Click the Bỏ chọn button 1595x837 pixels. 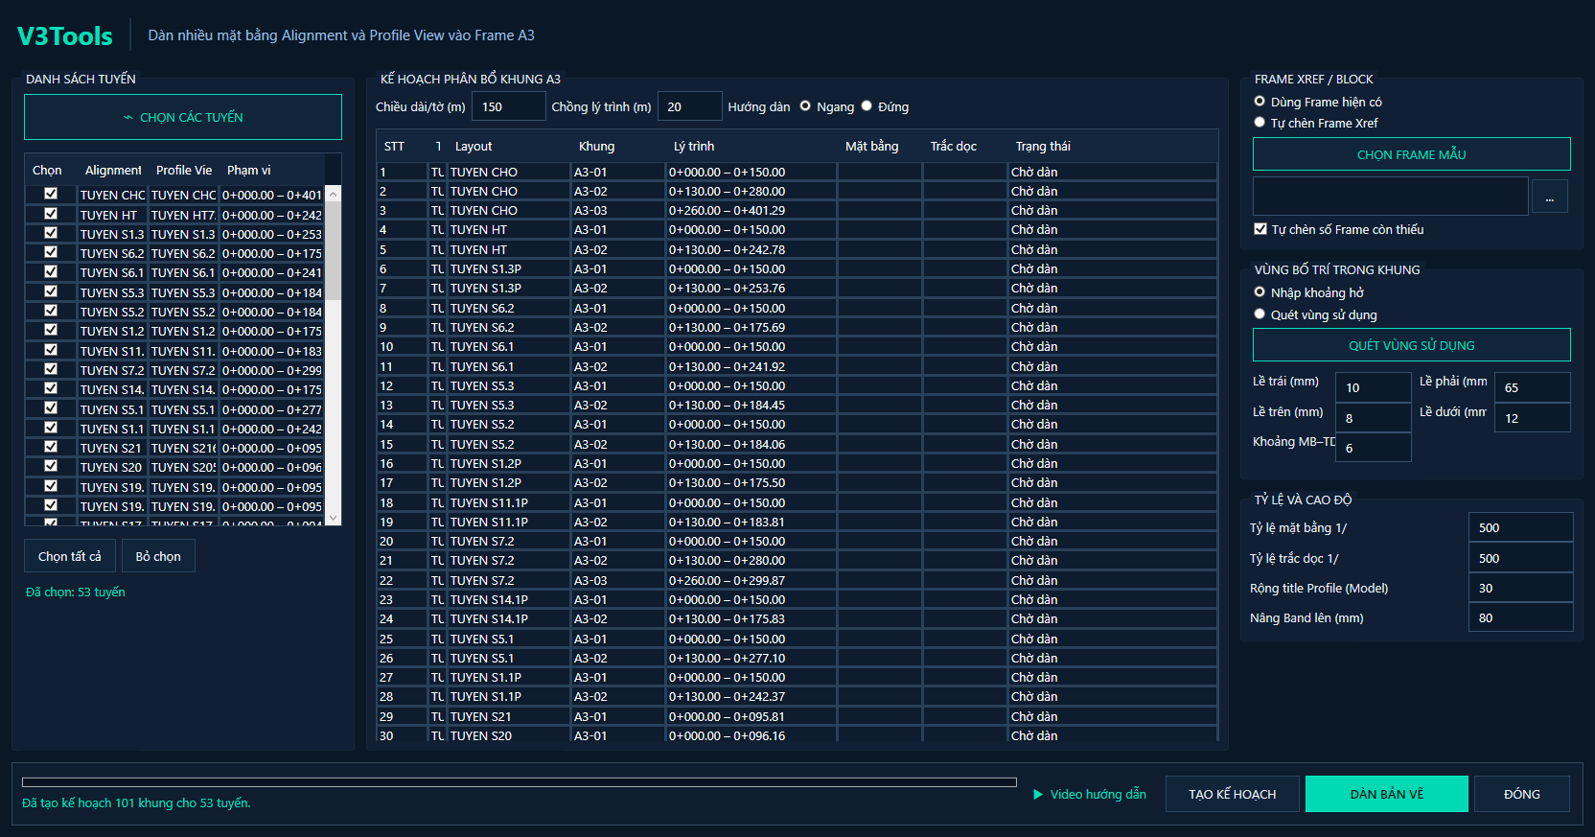158,556
